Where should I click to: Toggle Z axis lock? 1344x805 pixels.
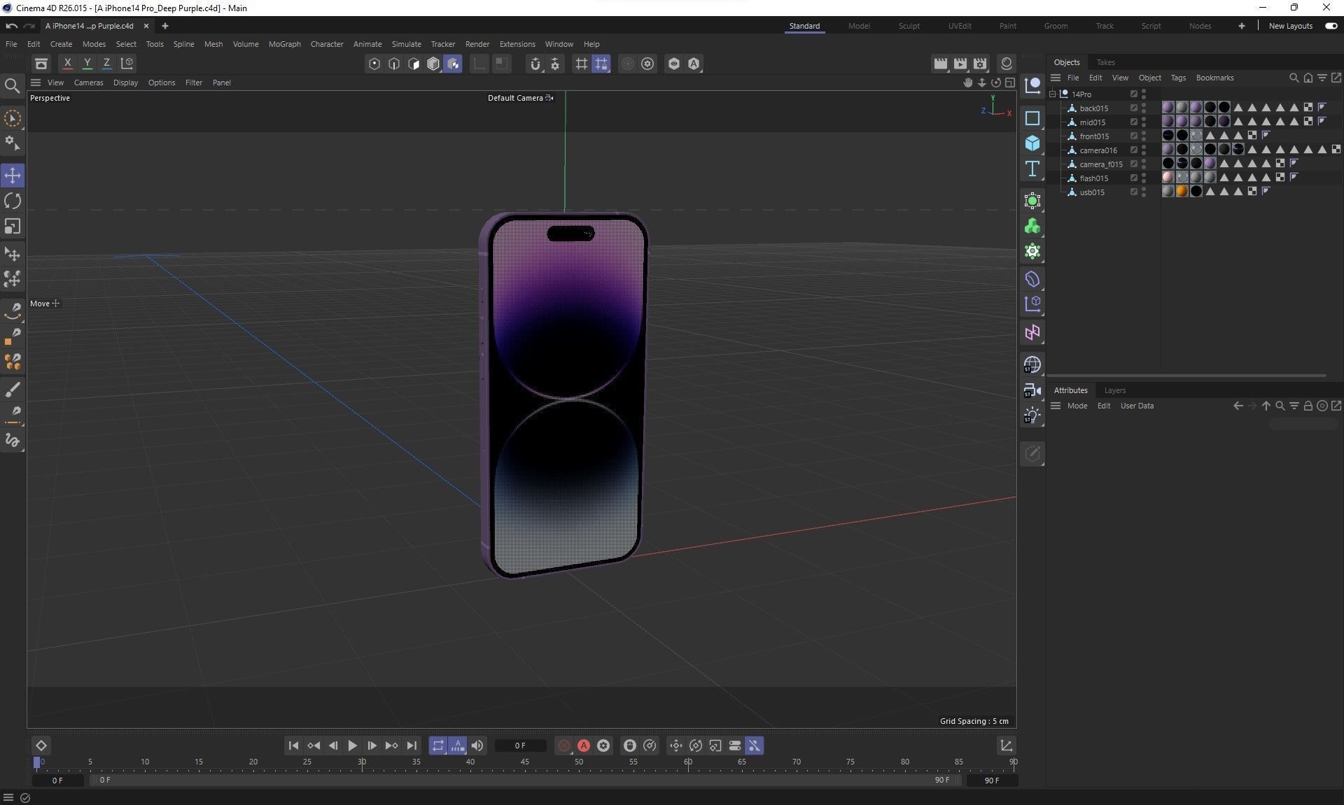(106, 64)
